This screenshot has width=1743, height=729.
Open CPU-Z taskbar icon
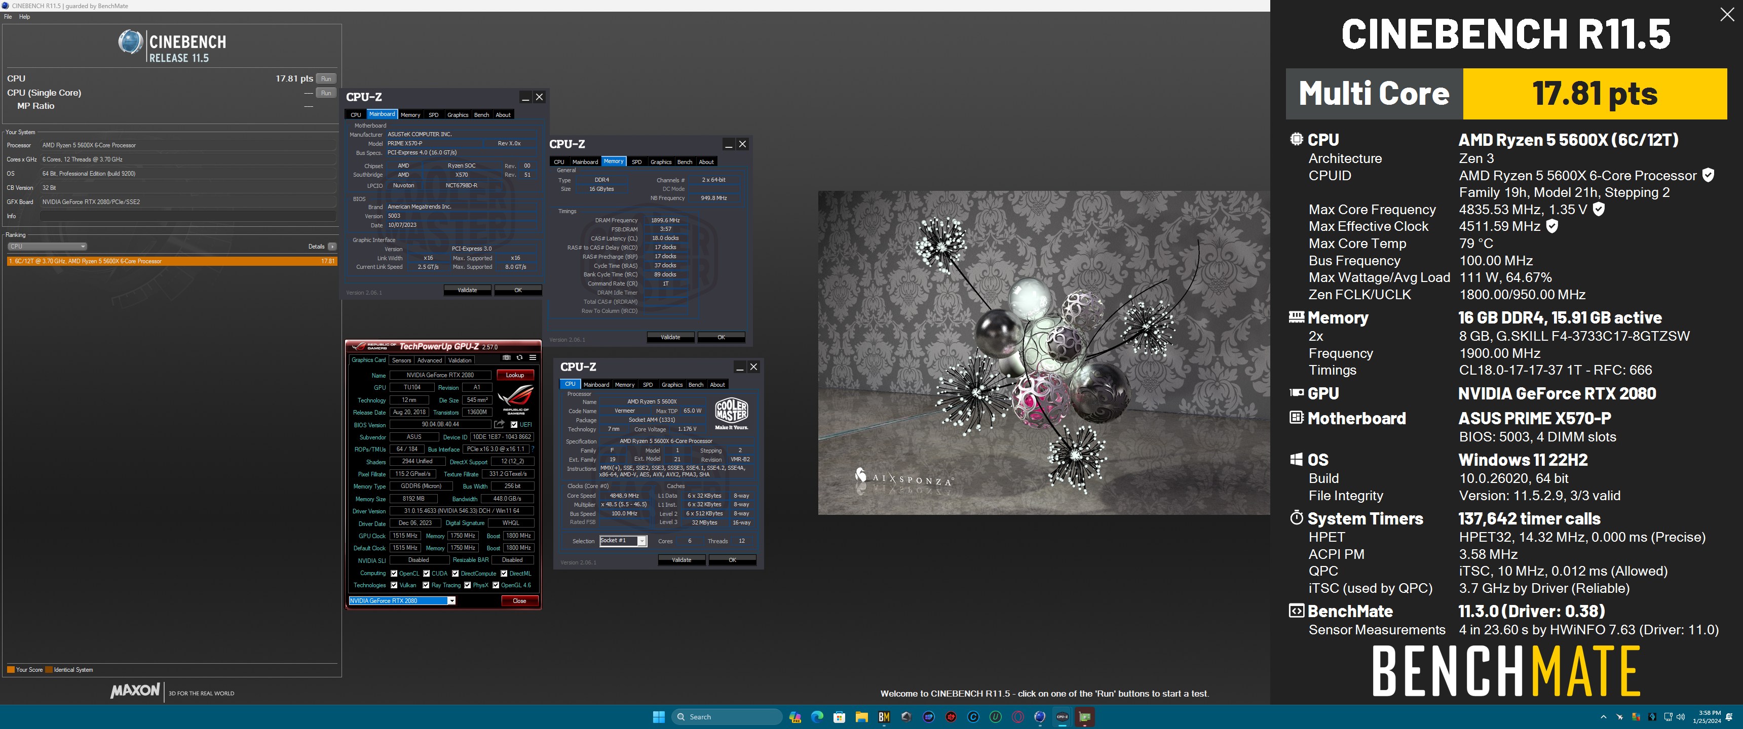coord(1063,717)
